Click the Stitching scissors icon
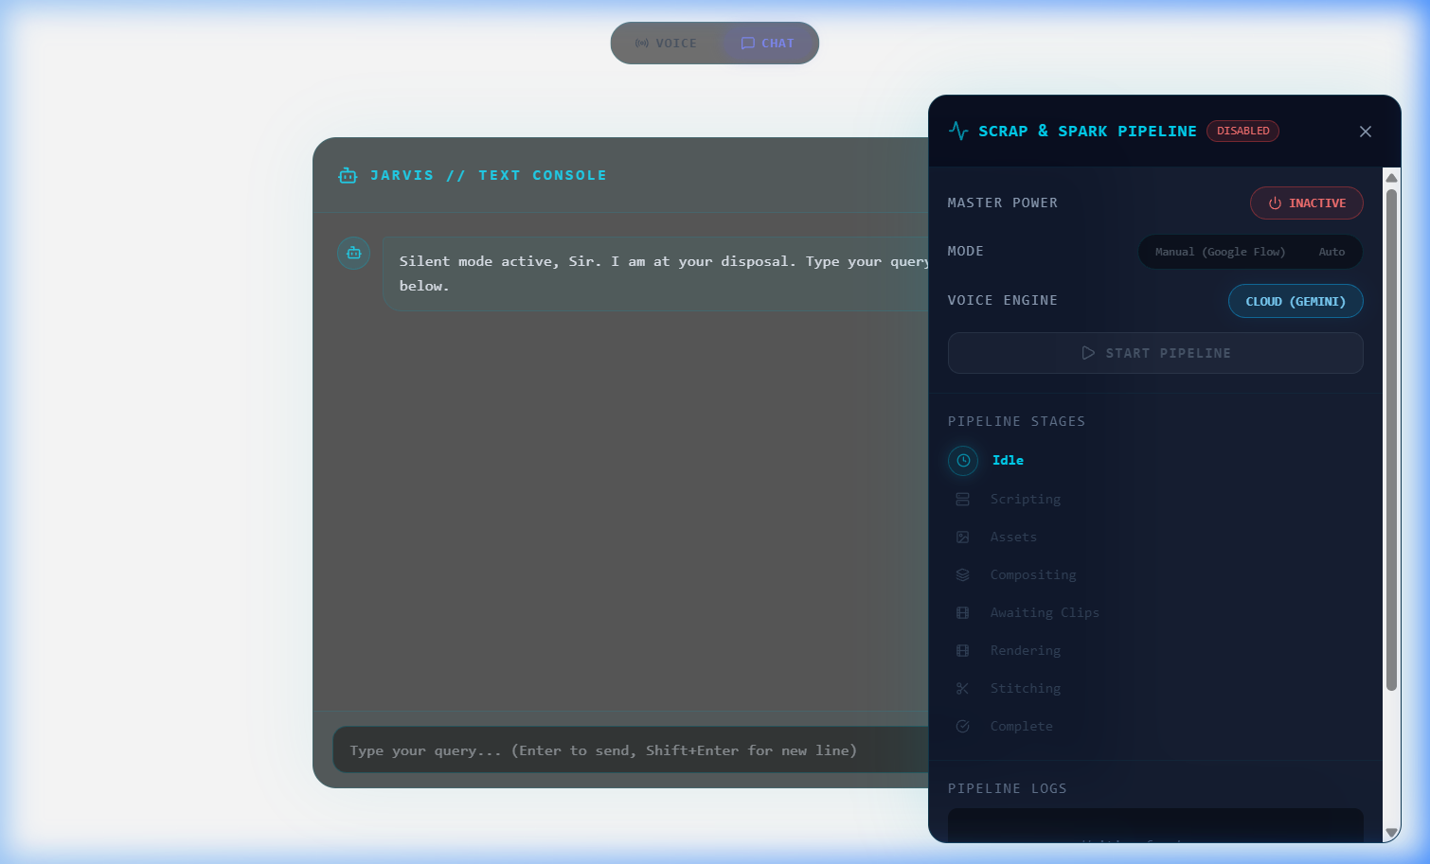The image size is (1430, 864). point(962,688)
